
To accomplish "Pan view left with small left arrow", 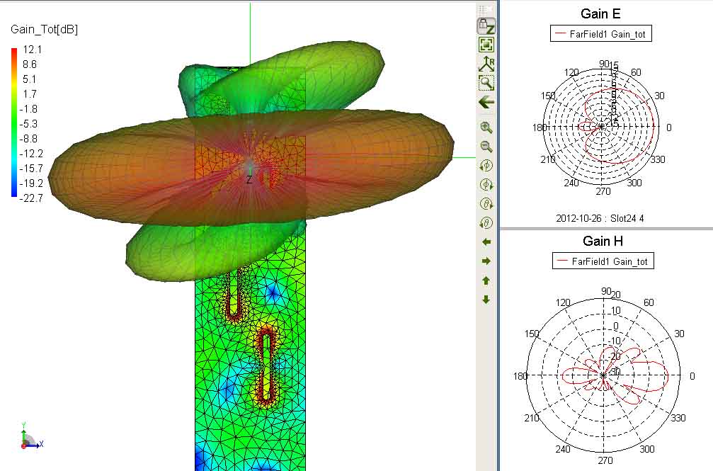I will pyautogui.click(x=486, y=242).
